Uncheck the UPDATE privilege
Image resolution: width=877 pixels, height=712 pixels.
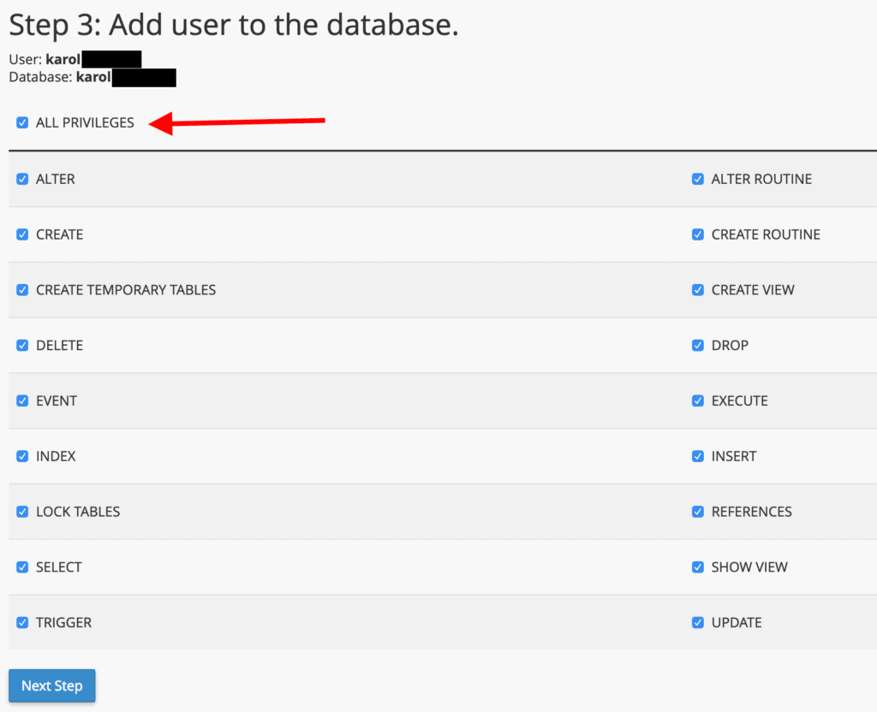click(698, 623)
